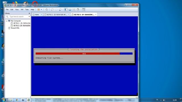The image size is (182, 102).
Task: Click the Send Ctrl+Alt+Del toolbar icon
Action: [x=46, y=10]
